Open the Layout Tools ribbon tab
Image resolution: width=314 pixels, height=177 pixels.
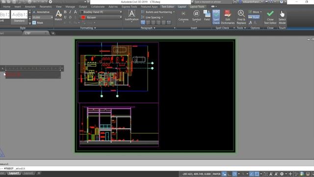pyautogui.click(x=197, y=6)
